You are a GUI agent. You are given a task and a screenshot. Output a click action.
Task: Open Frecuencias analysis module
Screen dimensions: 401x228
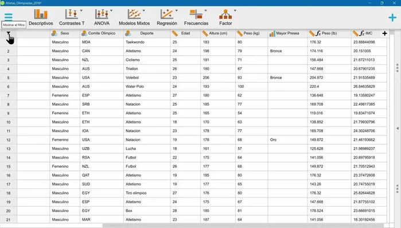click(x=196, y=17)
